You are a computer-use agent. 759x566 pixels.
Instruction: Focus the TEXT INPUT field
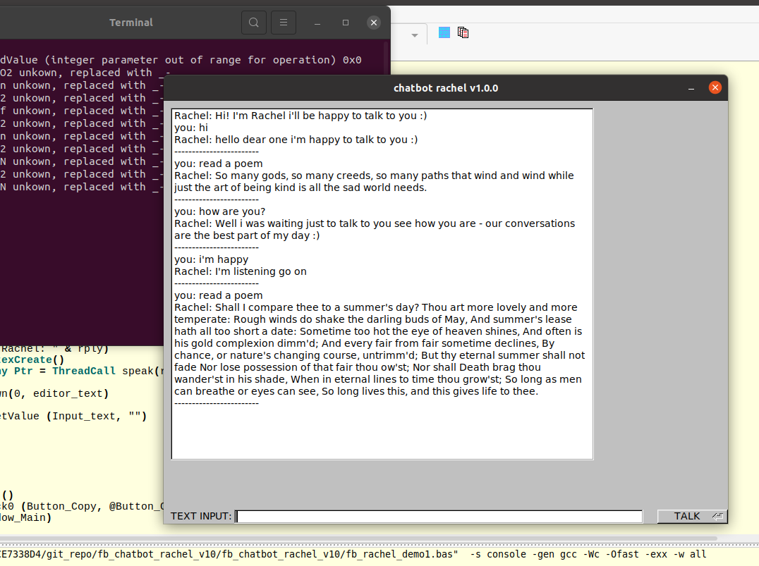(x=439, y=516)
